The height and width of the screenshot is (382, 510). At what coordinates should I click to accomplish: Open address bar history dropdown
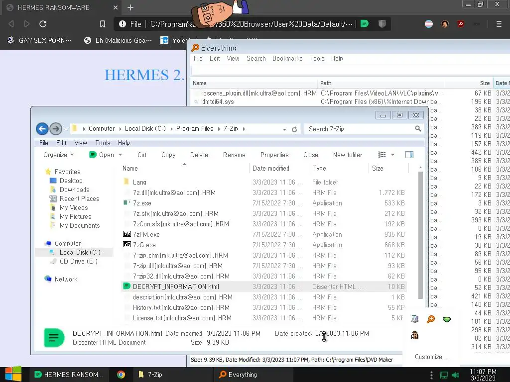coord(284,129)
